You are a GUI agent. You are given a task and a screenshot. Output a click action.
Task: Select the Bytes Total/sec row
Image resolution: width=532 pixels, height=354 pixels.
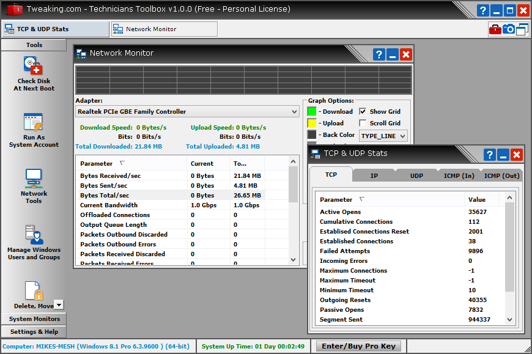point(182,195)
